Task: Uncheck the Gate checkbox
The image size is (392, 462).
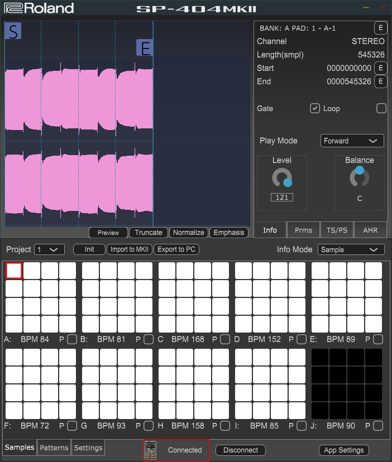Action: click(x=315, y=108)
